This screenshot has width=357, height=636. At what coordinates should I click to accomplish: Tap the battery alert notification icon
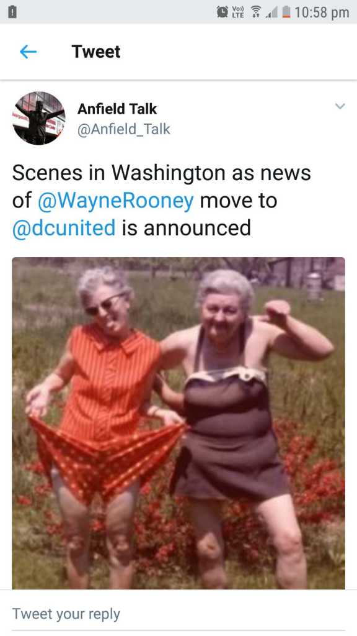(12, 12)
